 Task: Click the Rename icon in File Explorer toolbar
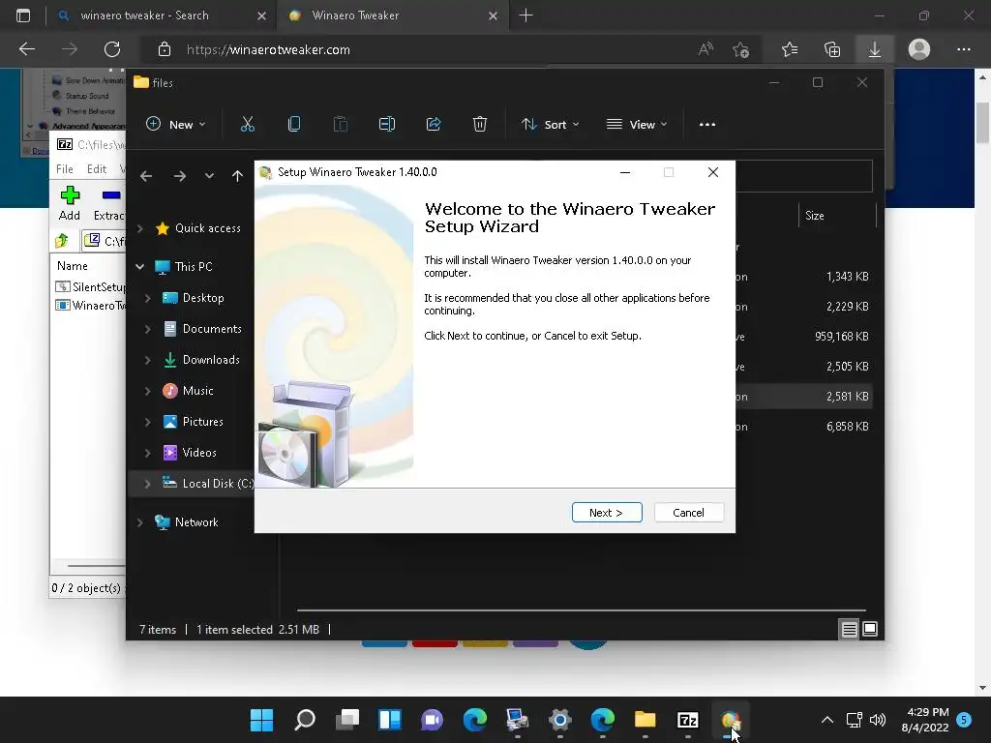(387, 125)
